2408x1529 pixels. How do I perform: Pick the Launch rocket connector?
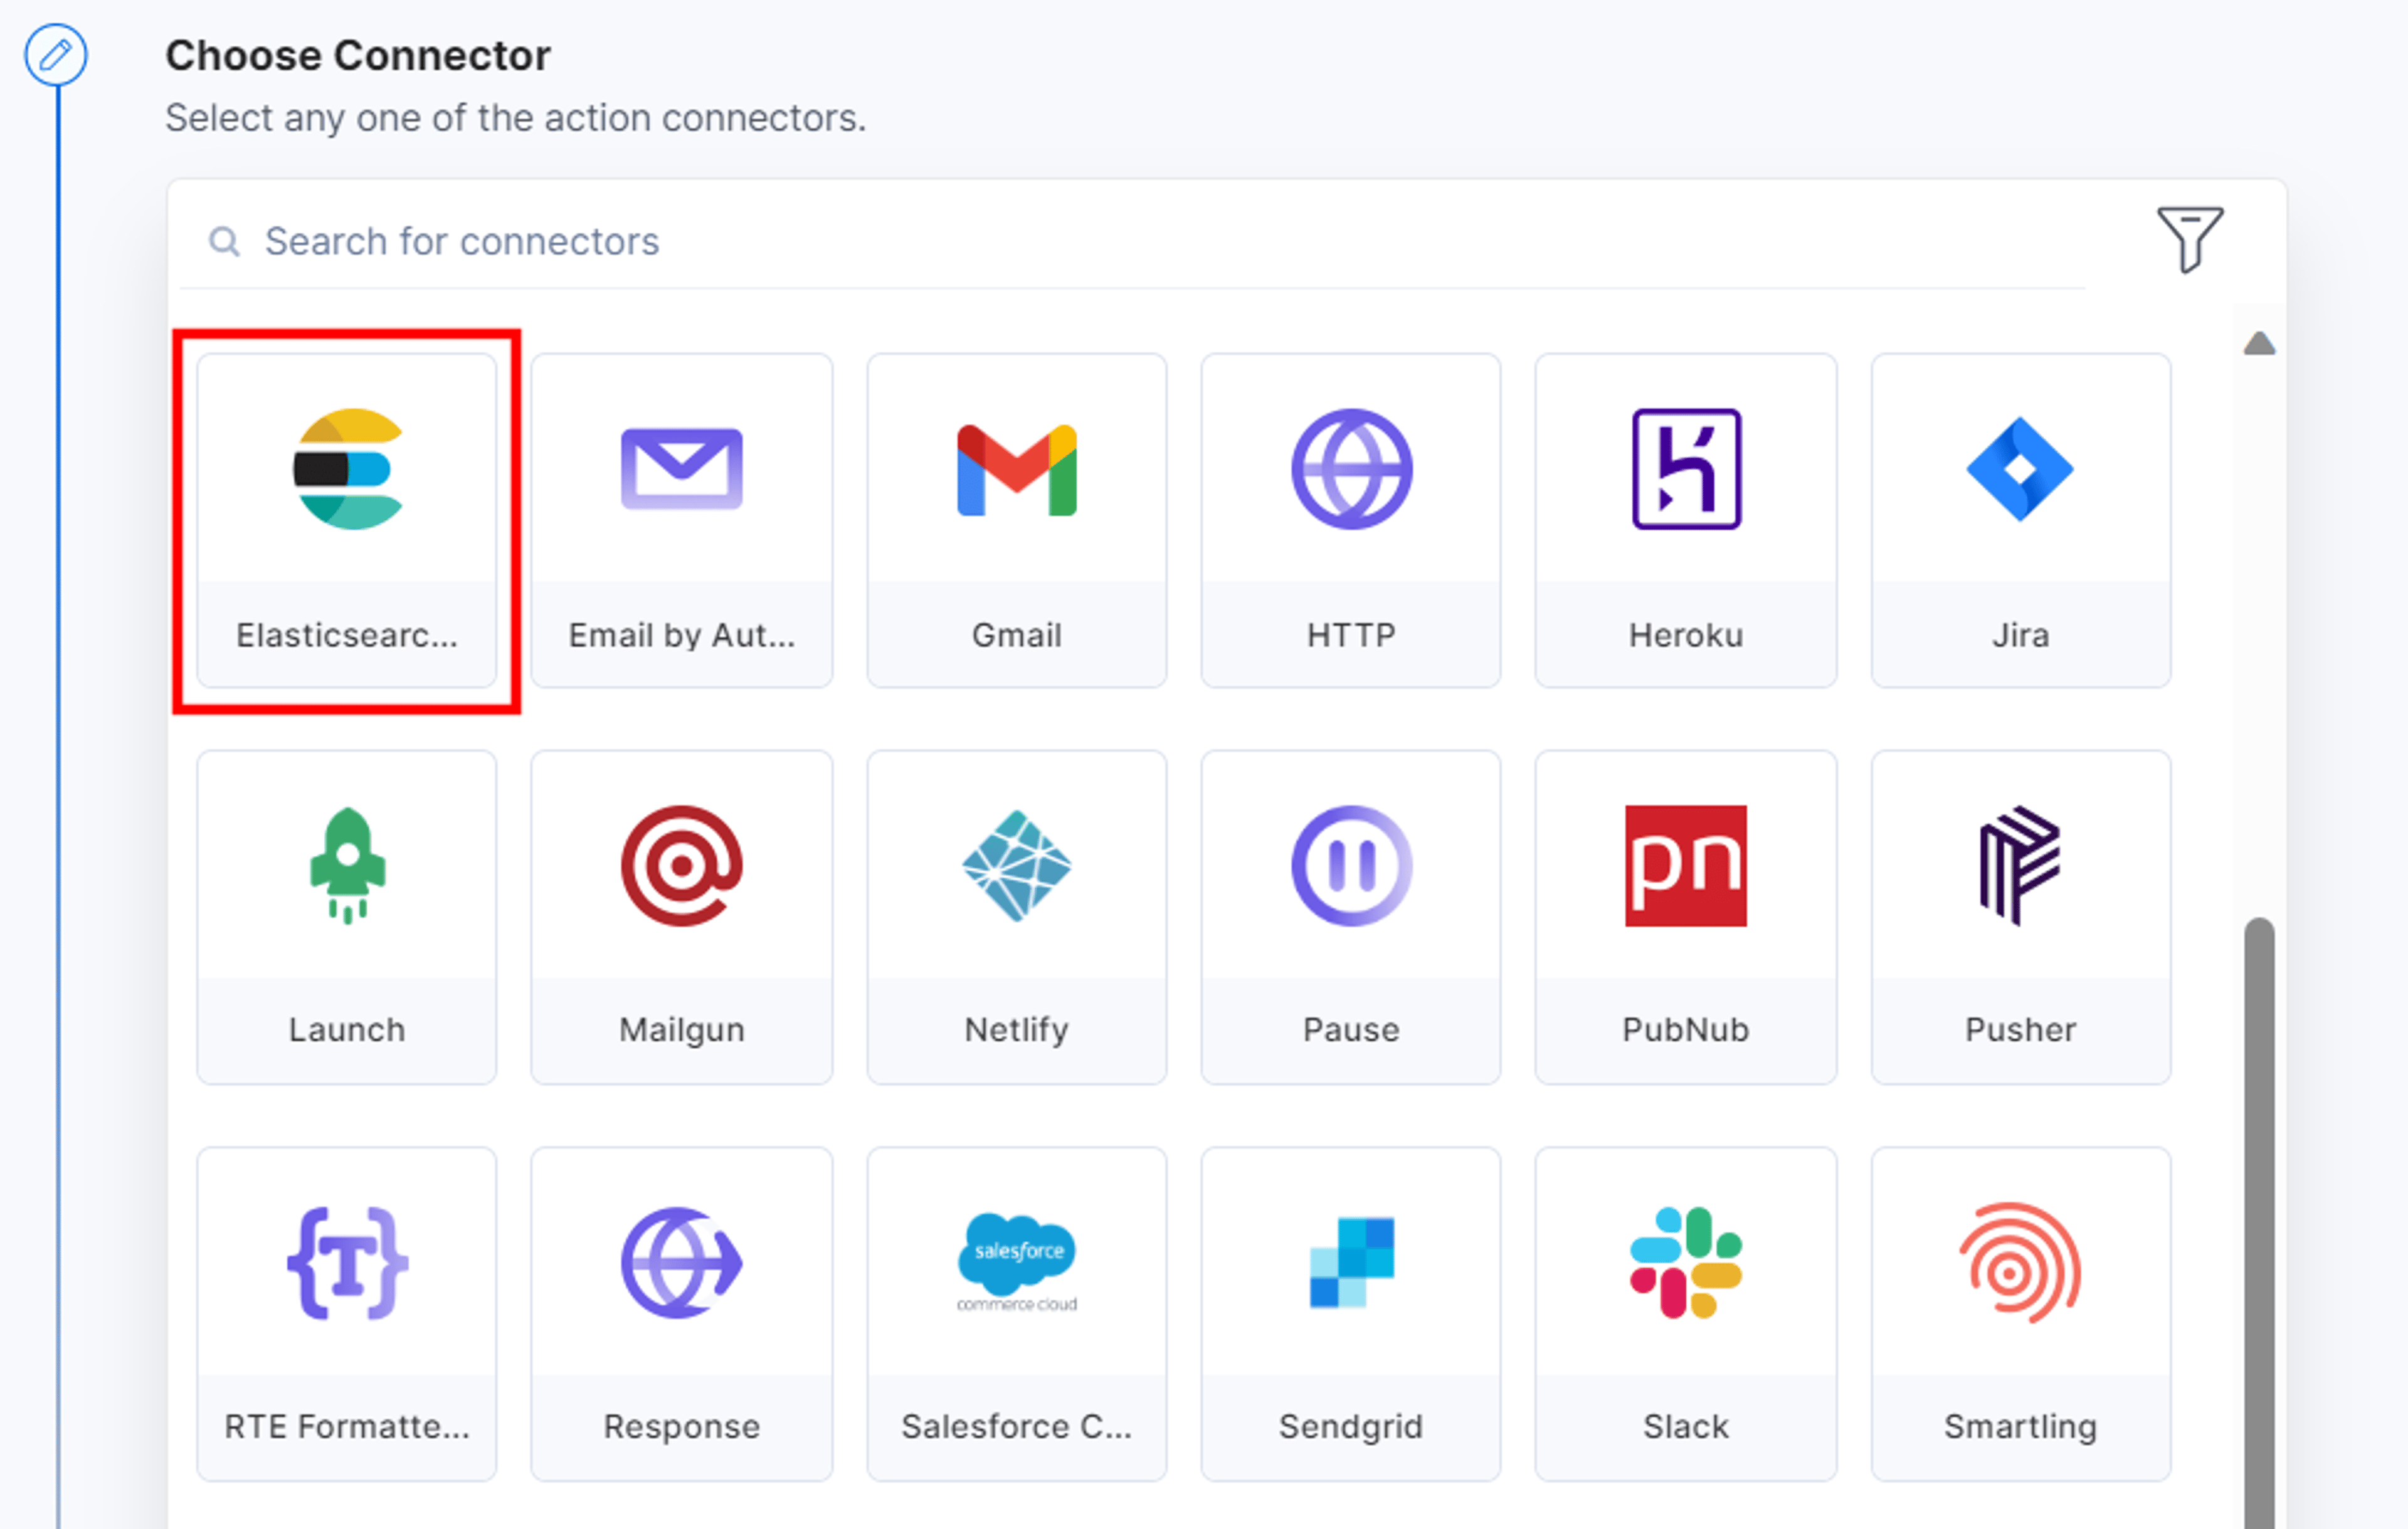346,917
